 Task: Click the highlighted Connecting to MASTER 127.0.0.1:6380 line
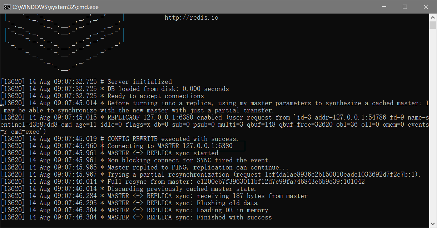click(x=174, y=146)
